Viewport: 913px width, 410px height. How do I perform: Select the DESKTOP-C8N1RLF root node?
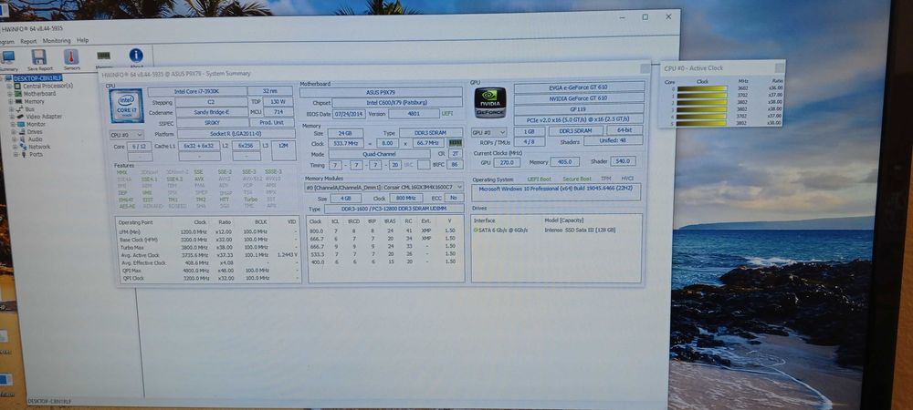point(37,77)
